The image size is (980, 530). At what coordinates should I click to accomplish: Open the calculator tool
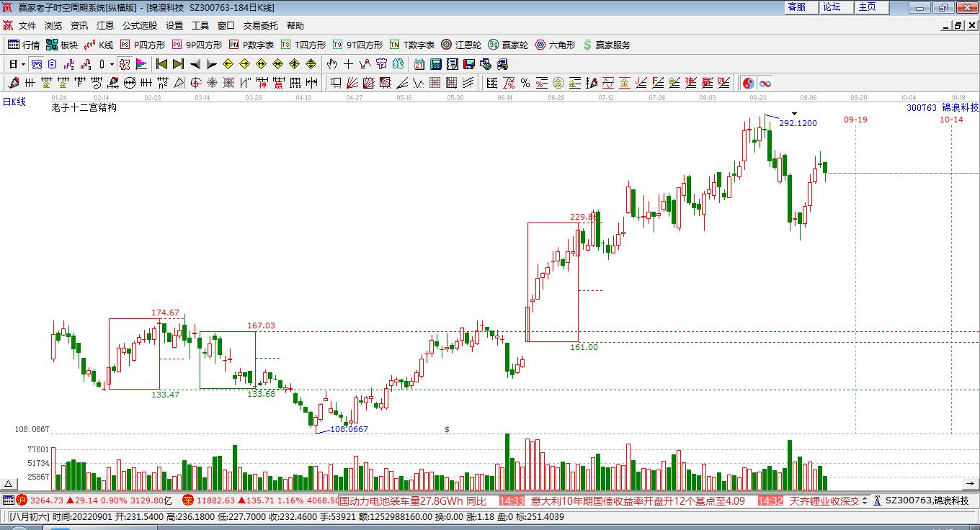435,64
